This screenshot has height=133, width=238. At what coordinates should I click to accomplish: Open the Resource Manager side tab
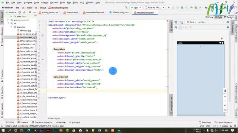click(2, 37)
